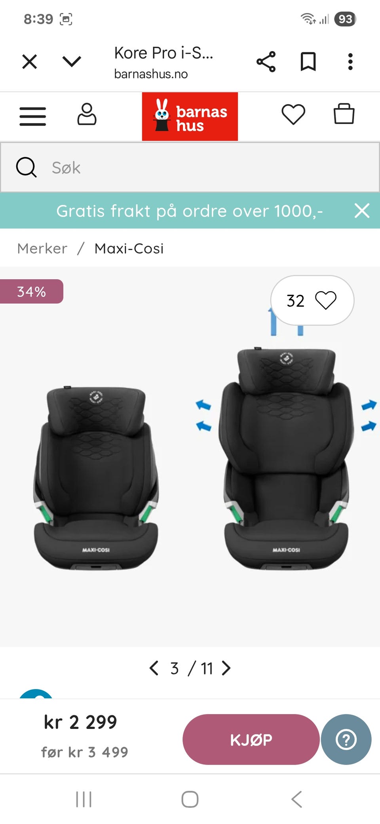Tap the share icon in browser bar
380x824 pixels.
[266, 62]
